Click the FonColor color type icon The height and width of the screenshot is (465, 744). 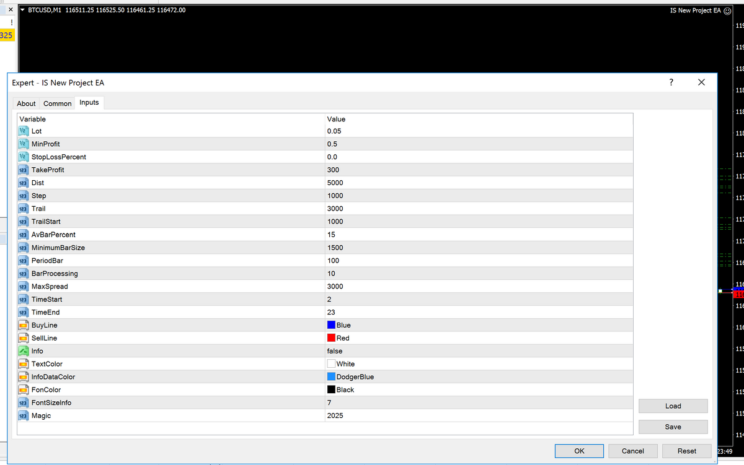23,390
